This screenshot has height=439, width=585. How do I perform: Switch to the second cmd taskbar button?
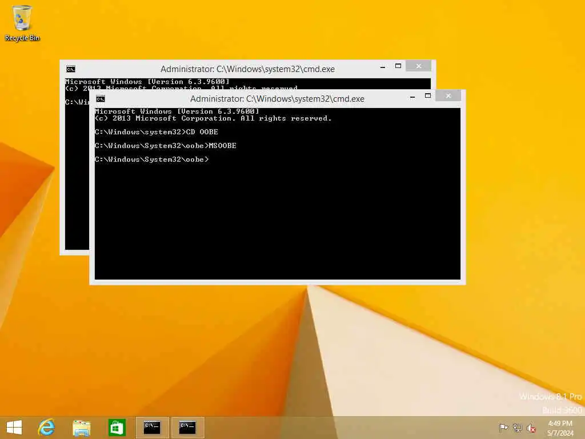[x=187, y=428]
